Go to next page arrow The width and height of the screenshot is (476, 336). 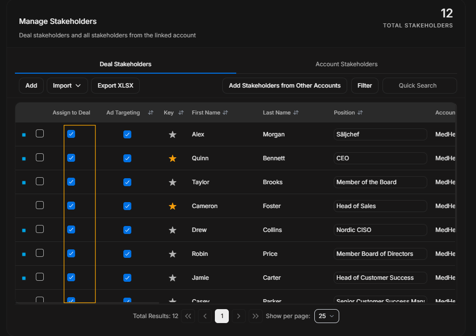click(x=239, y=316)
